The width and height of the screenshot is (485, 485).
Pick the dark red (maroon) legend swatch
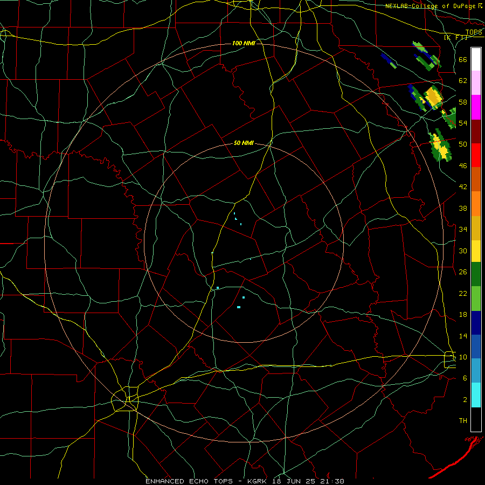pyautogui.click(x=476, y=131)
